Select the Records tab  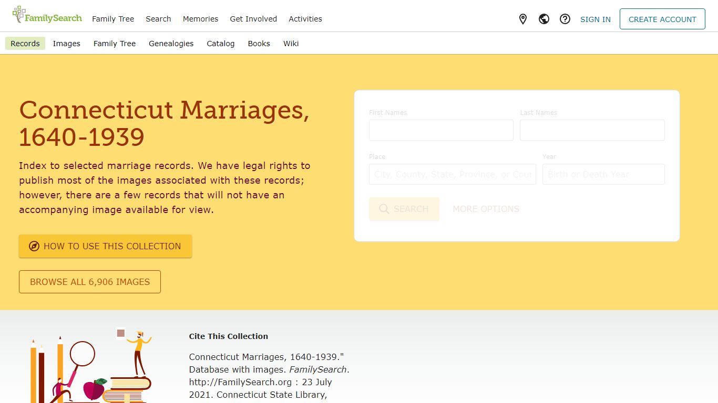[25, 44]
